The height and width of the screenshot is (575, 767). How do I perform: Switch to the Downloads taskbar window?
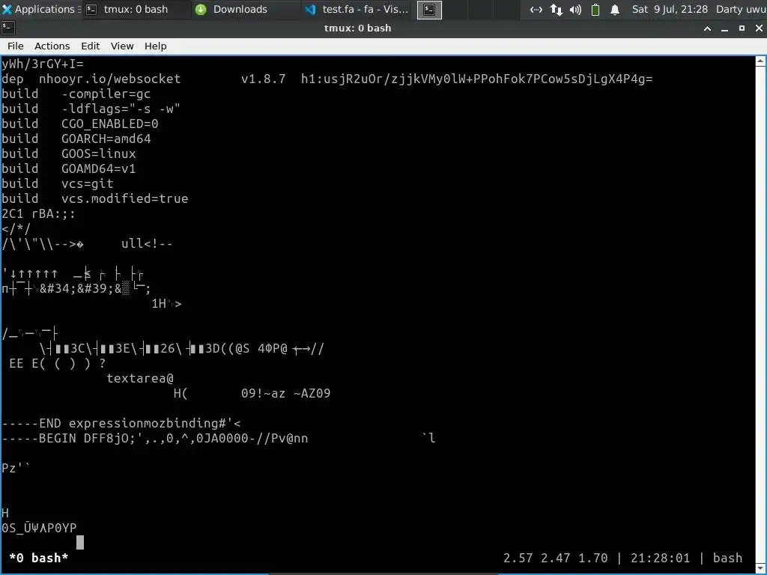pyautogui.click(x=240, y=9)
